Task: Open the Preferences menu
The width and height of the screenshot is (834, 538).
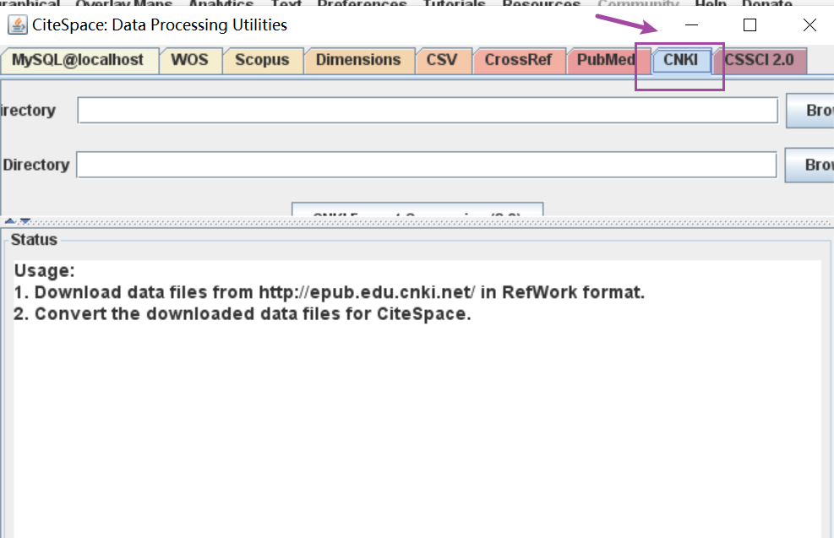Action: (362, 3)
